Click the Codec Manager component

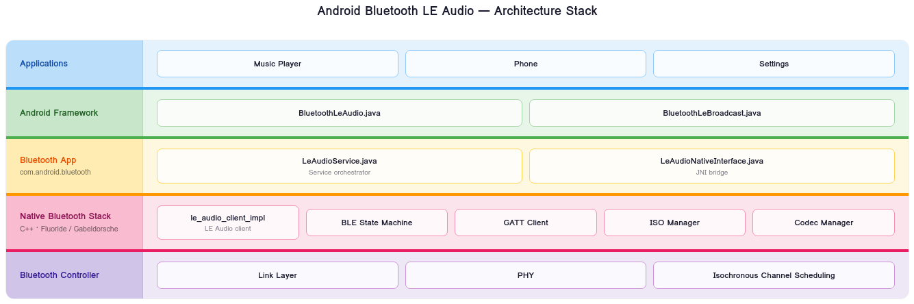823,223
